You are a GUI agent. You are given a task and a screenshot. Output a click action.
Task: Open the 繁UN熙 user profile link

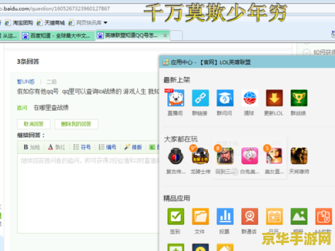point(25,82)
